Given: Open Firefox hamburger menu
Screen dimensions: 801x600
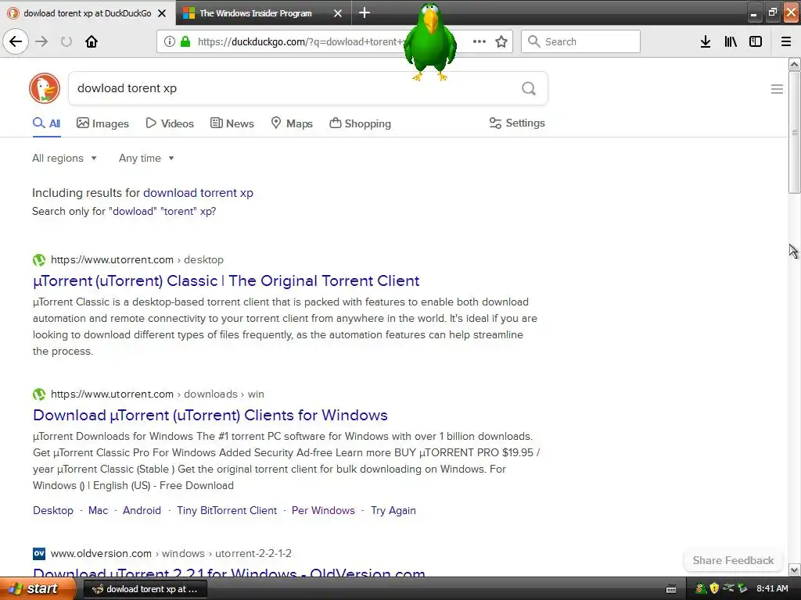Looking at the screenshot, I should 786,41.
